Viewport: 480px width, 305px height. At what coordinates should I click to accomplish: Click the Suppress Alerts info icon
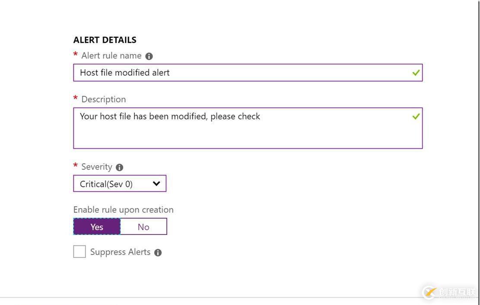158,253
